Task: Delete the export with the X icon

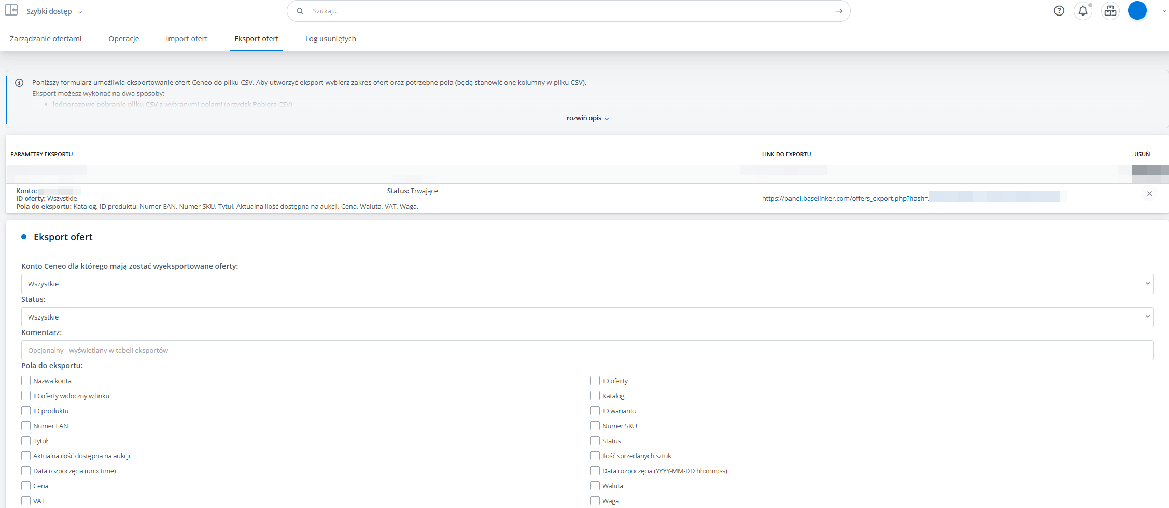Action: click(1149, 194)
